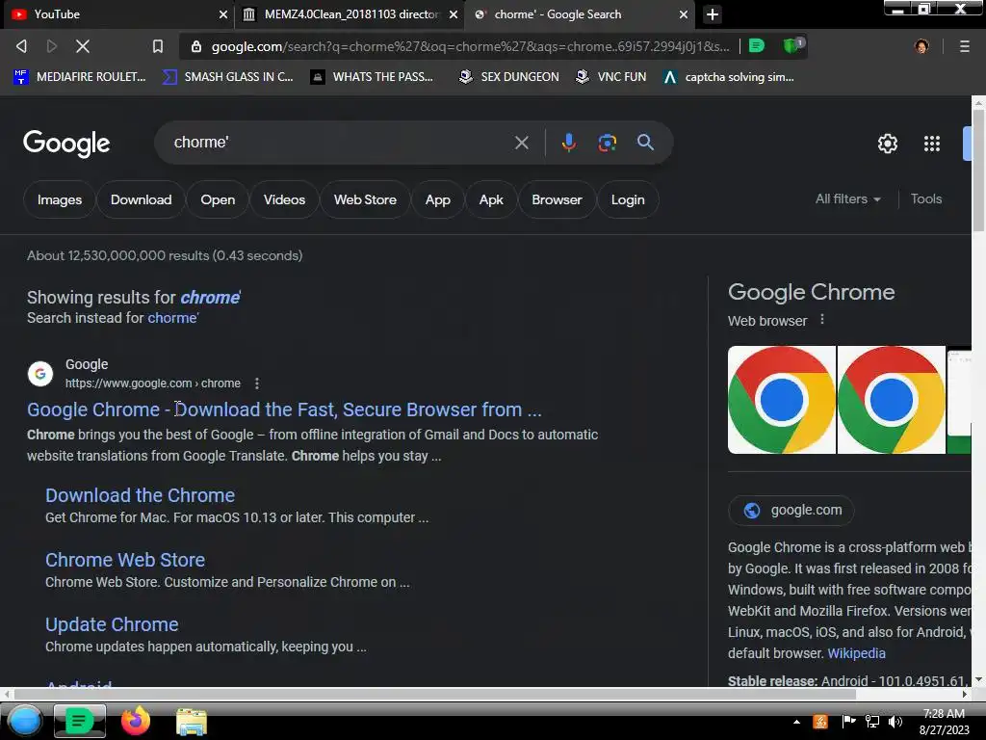Open the browser profile avatar
This screenshot has height=740, width=986.
pos(921,46)
